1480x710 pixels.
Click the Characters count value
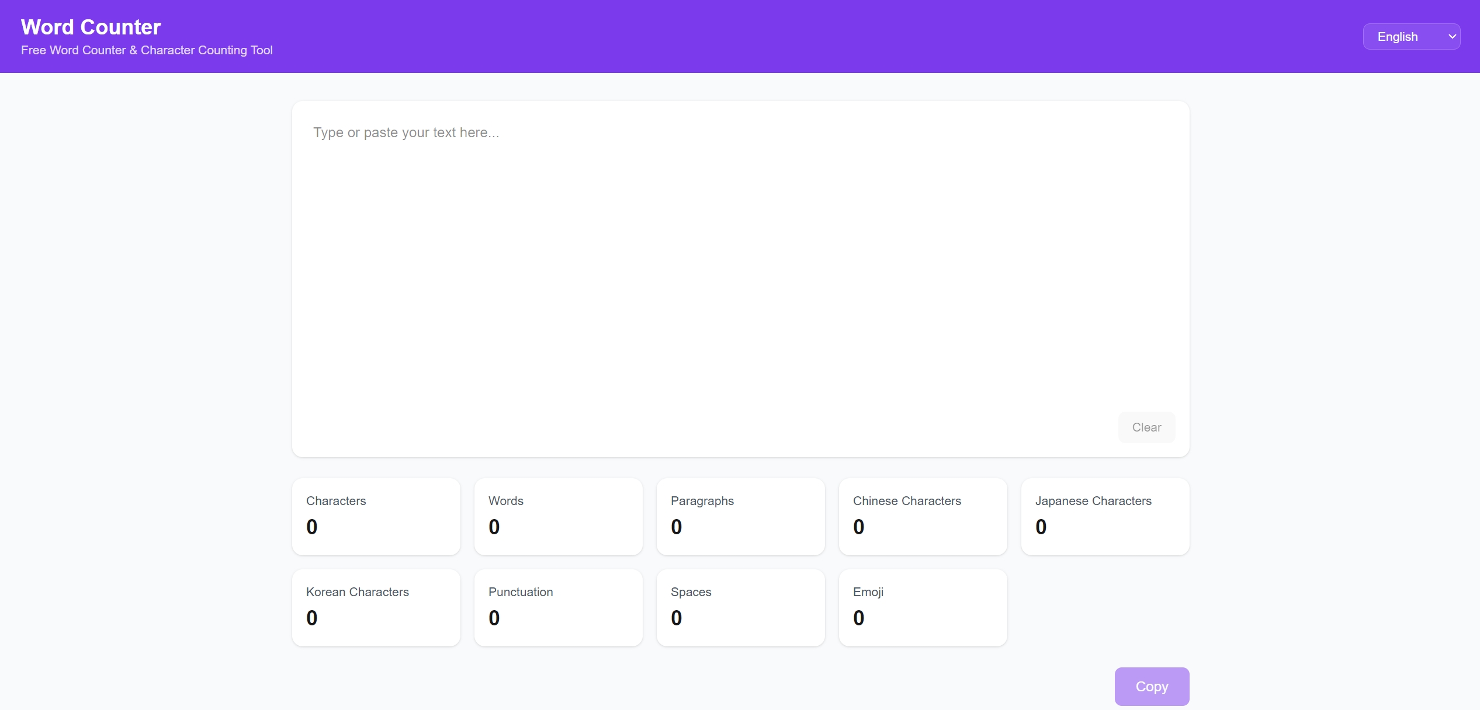click(312, 527)
